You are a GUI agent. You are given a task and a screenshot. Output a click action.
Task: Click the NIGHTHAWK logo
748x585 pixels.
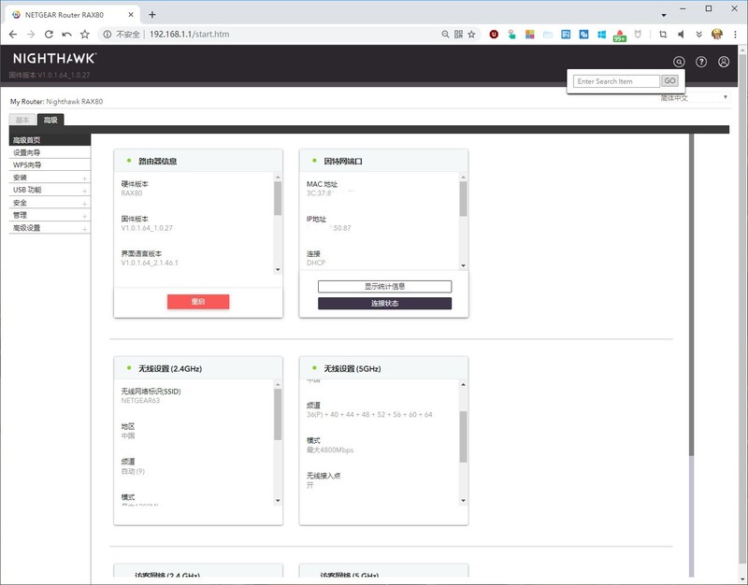click(x=54, y=59)
